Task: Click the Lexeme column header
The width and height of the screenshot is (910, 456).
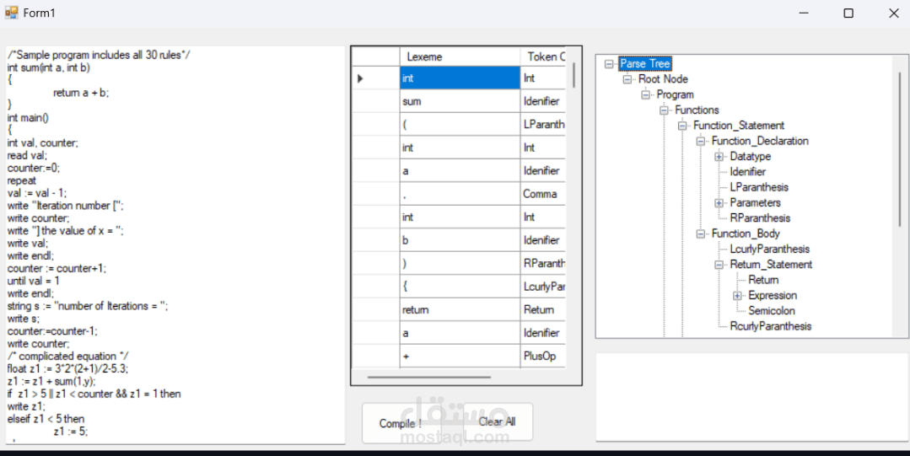Action: (x=460, y=56)
